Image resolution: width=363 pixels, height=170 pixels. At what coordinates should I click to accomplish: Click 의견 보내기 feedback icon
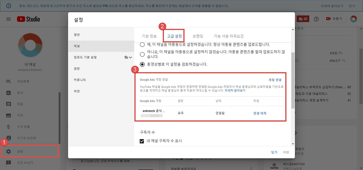point(9,163)
